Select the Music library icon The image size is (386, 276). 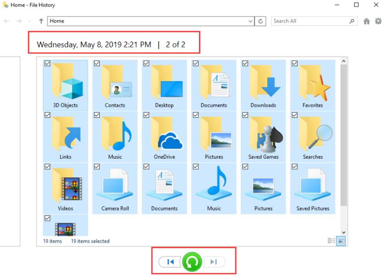(x=214, y=183)
